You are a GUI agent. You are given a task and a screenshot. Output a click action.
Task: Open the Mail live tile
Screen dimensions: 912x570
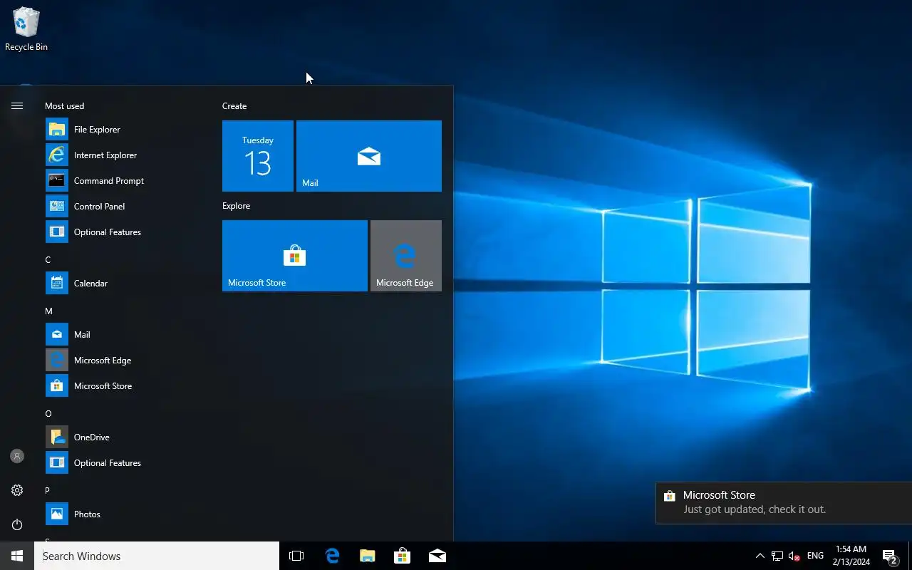(x=369, y=156)
